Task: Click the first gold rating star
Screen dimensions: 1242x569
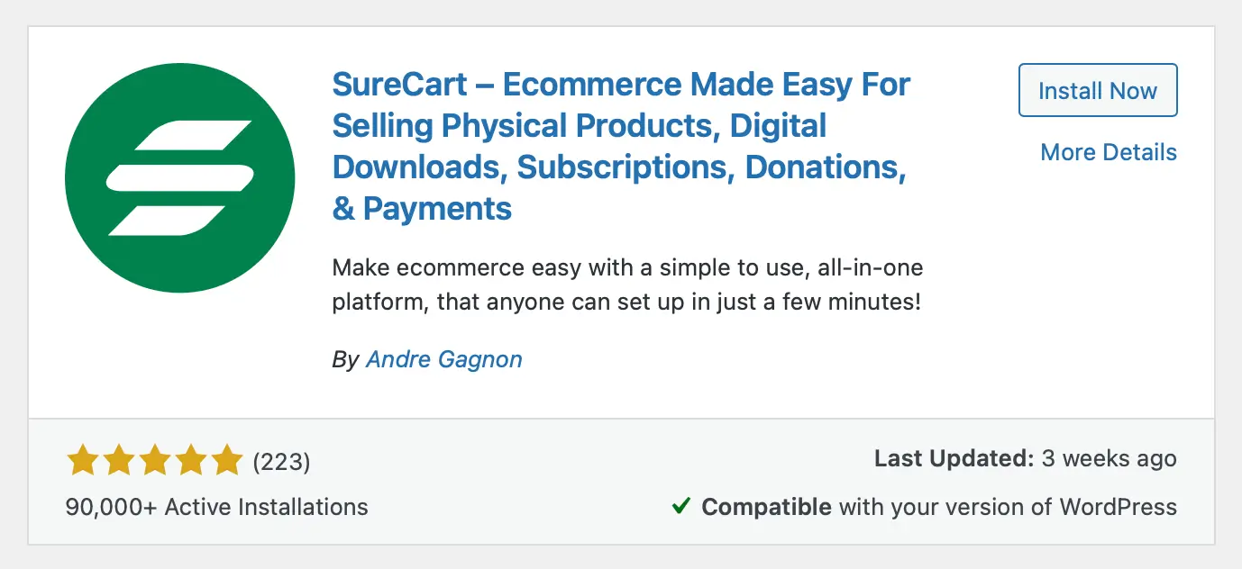Action: click(83, 460)
